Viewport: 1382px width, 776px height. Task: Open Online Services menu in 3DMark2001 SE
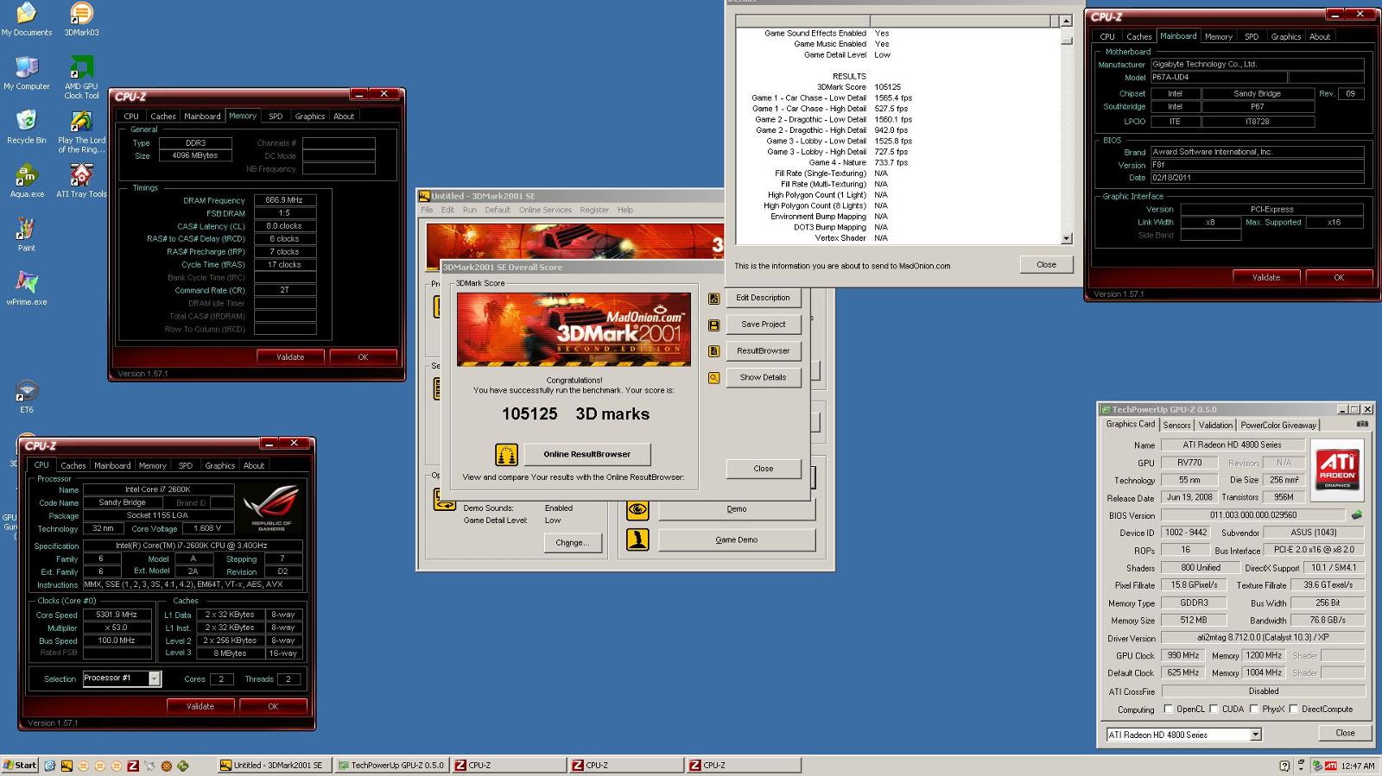coord(545,210)
